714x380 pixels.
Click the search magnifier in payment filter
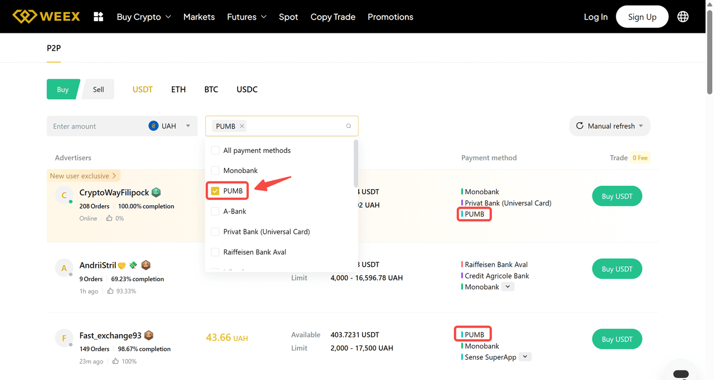point(349,126)
